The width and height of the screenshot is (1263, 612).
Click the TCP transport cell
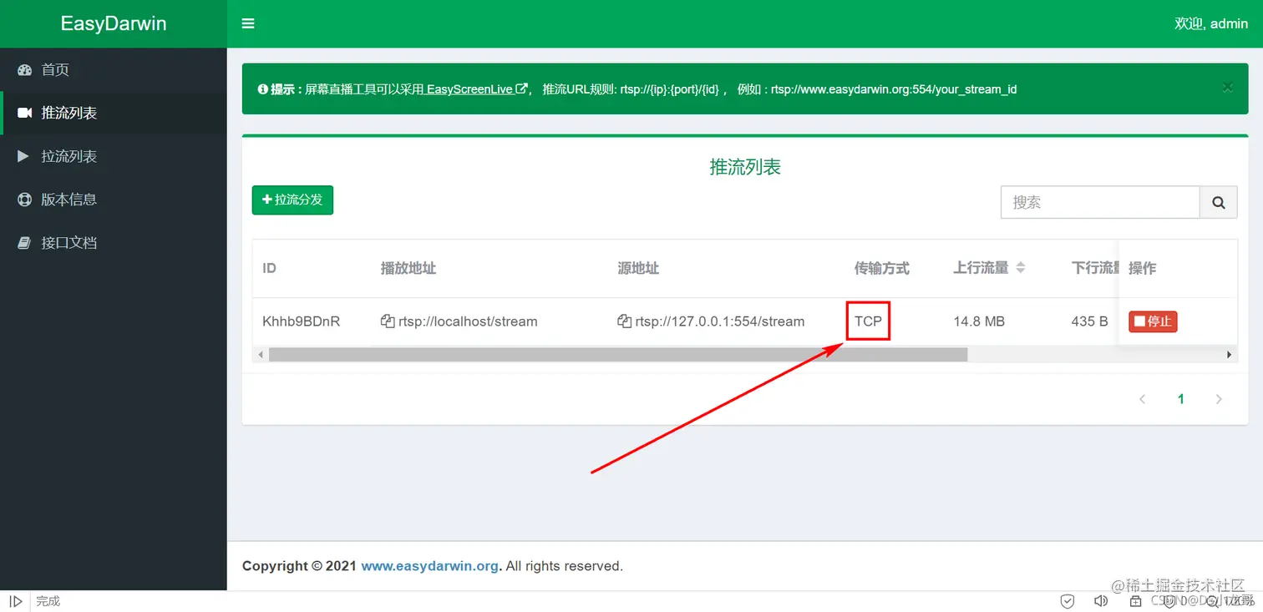tap(868, 321)
